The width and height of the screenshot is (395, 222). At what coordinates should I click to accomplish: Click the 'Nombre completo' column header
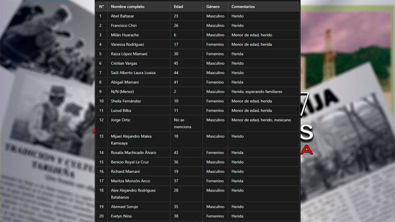[127, 7]
